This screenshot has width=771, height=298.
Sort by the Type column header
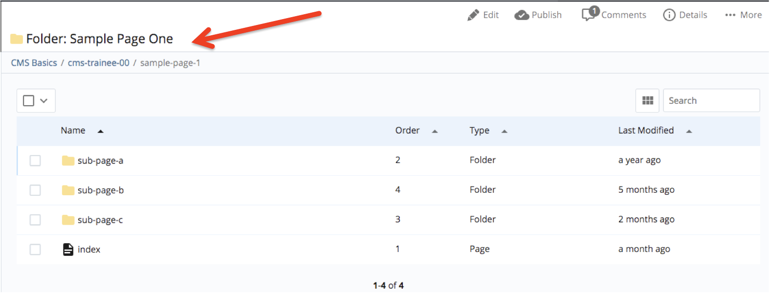click(x=479, y=131)
